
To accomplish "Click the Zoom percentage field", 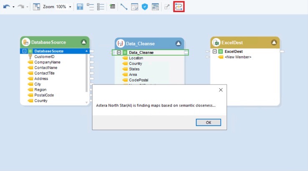I will [61, 7].
